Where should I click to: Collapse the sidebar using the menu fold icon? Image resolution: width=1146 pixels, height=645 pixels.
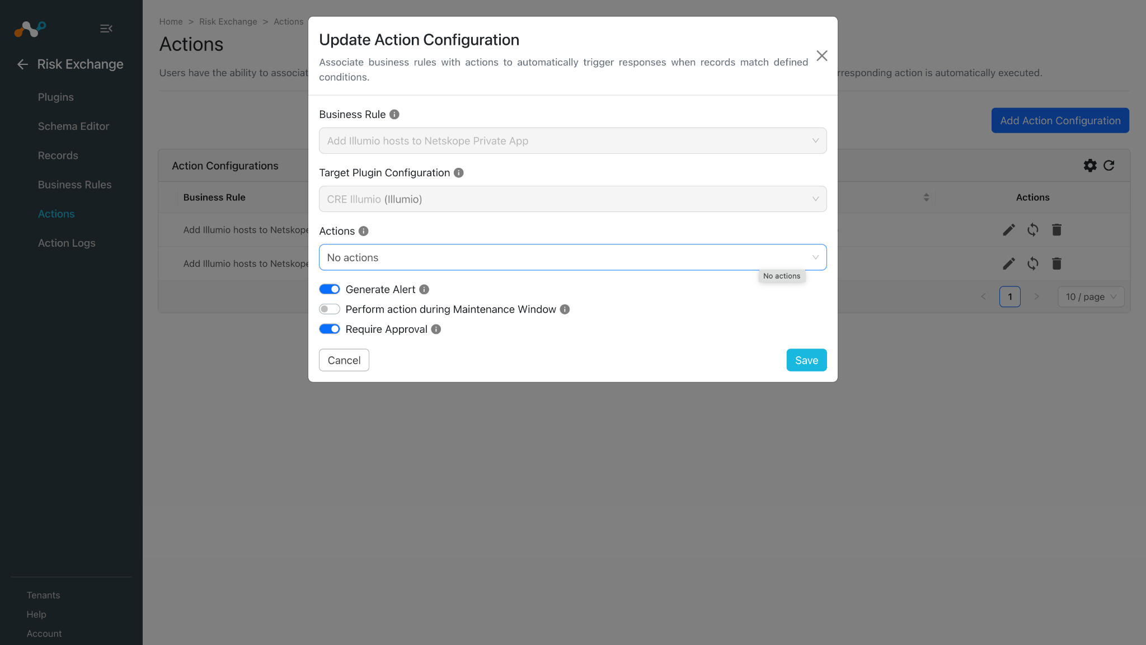[x=106, y=29]
